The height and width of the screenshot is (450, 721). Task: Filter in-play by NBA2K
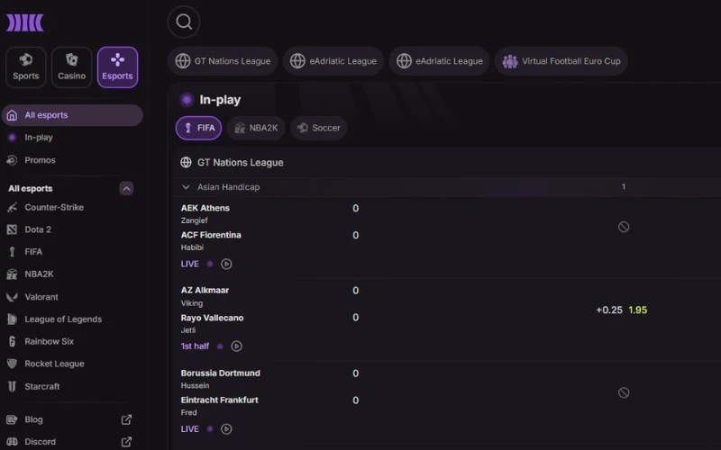[256, 128]
